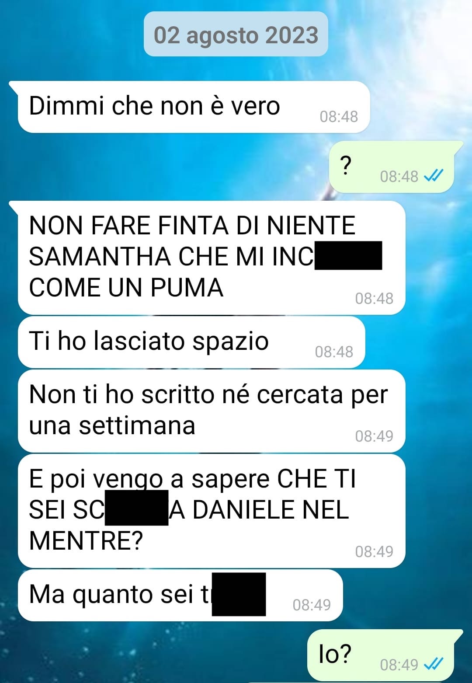
Task: Select the 'NON FARE FINTA DI NIENTE' message
Action: (211, 258)
